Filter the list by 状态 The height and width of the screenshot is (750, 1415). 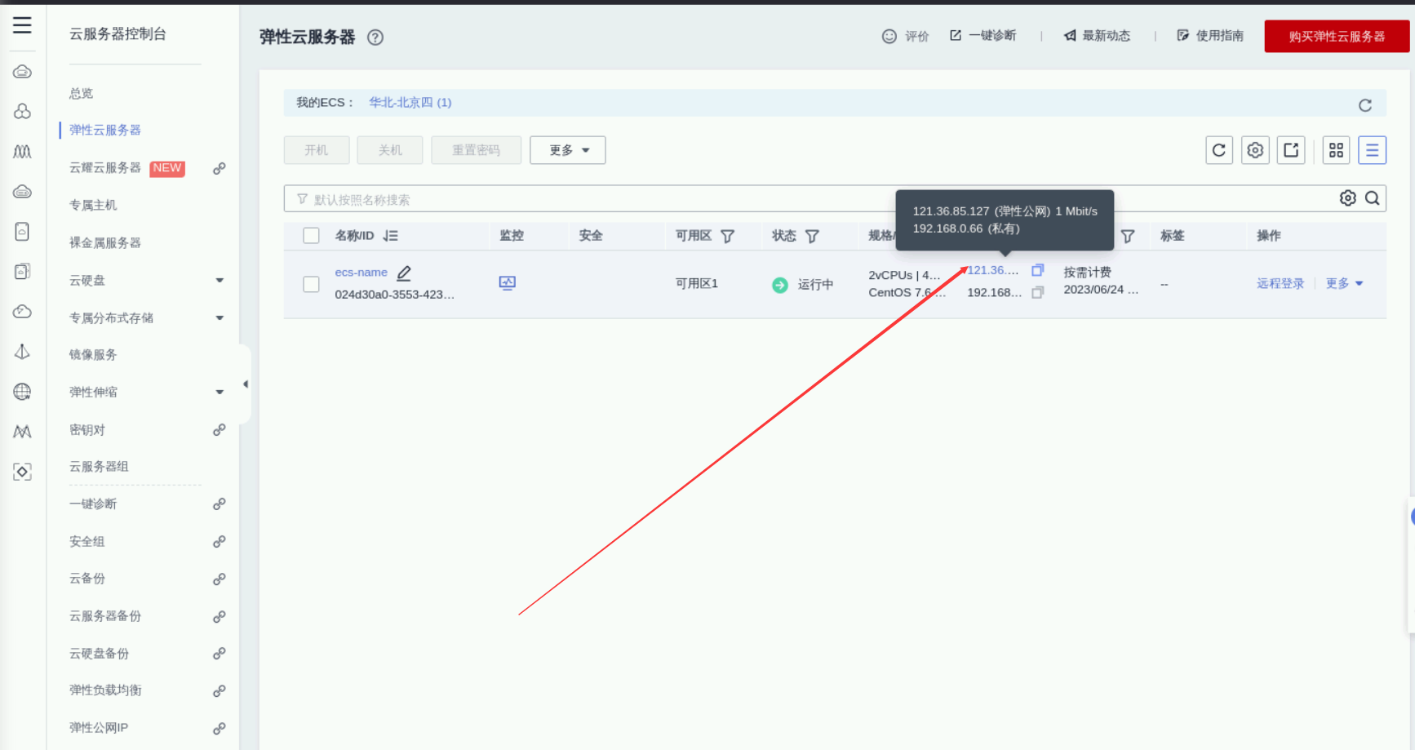[812, 236]
